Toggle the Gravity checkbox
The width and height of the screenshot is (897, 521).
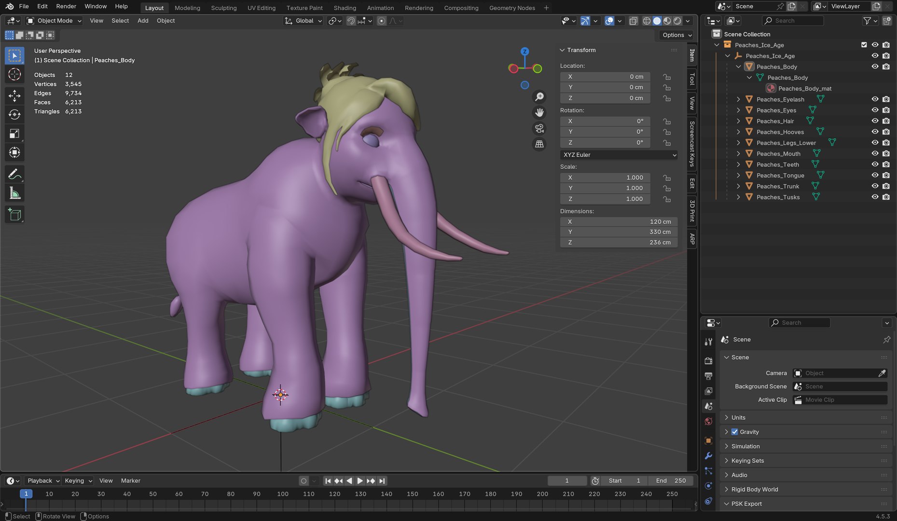pyautogui.click(x=734, y=432)
